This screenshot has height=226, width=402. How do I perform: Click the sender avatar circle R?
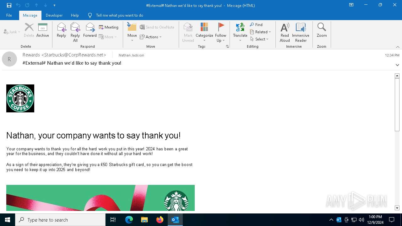tap(9, 59)
